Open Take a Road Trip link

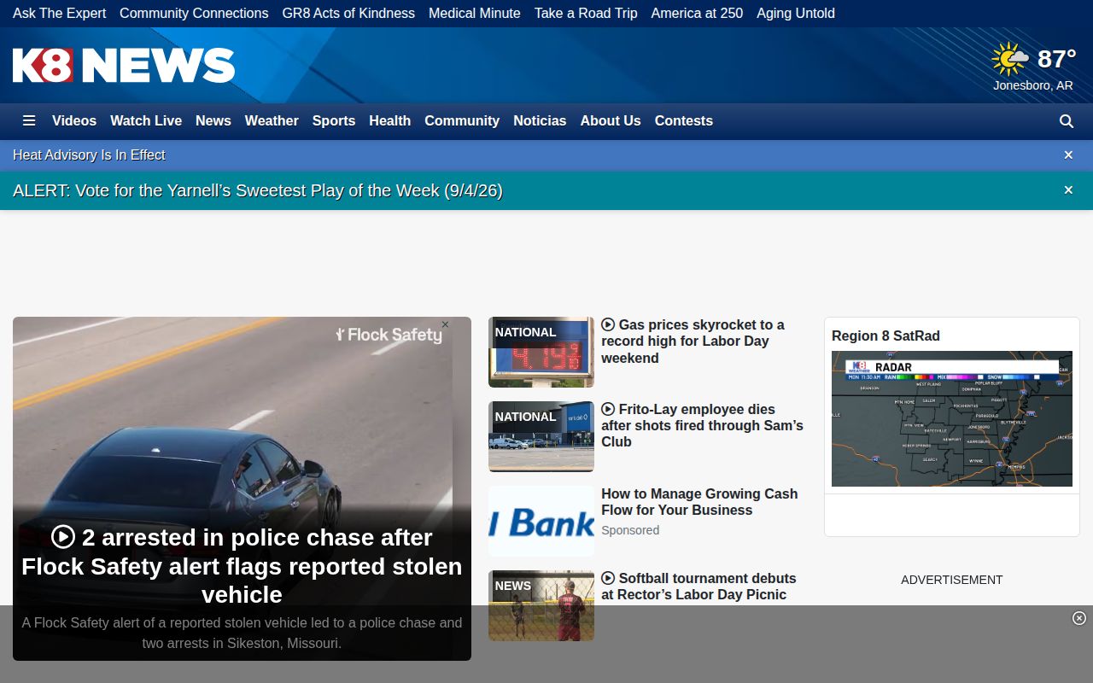[586, 13]
